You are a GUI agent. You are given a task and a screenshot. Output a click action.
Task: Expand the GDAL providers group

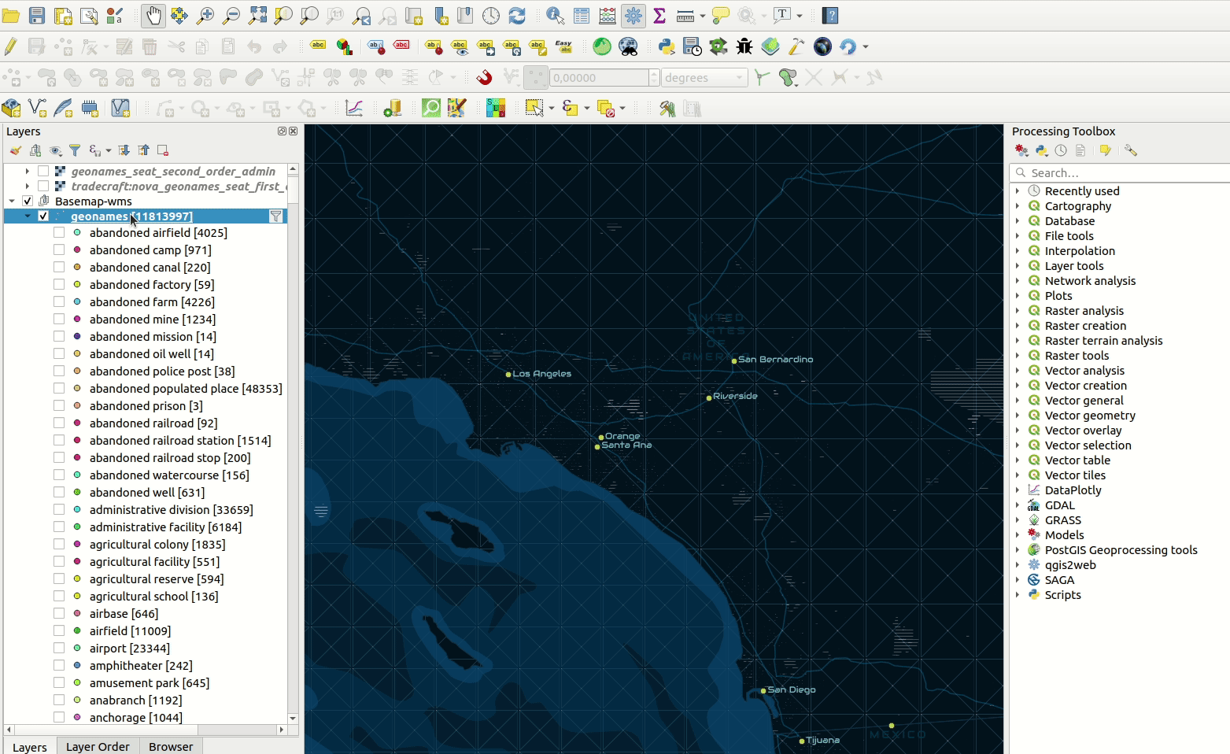click(x=1018, y=505)
